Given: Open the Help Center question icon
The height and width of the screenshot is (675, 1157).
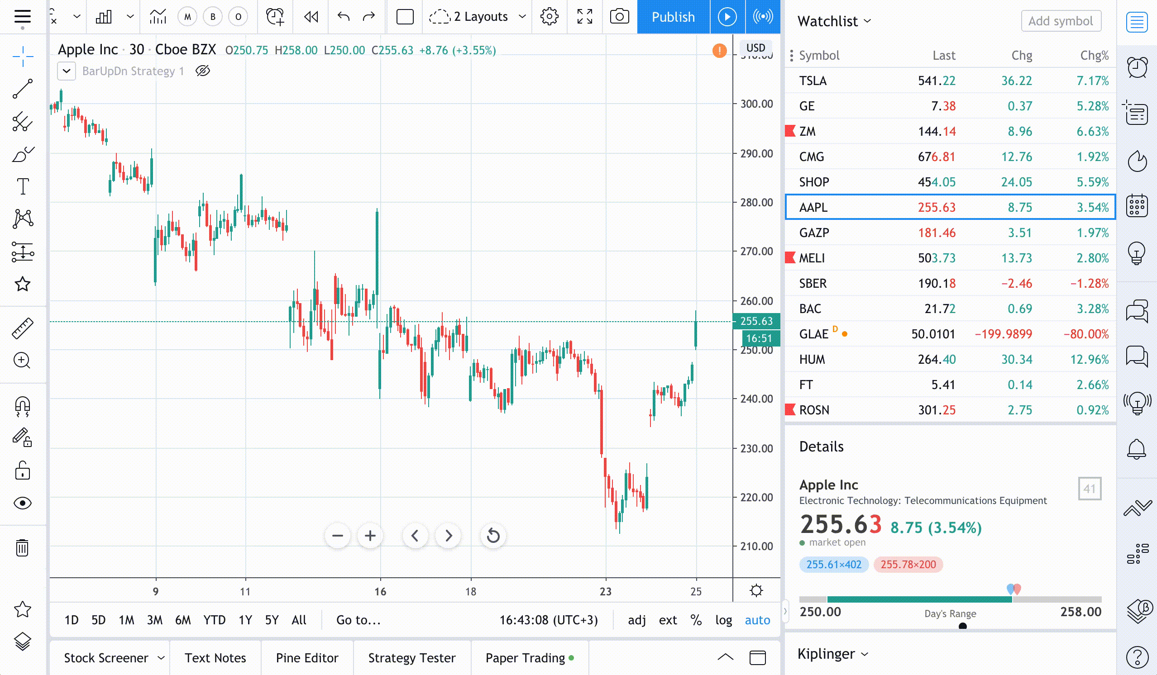Looking at the screenshot, I should [1137, 656].
